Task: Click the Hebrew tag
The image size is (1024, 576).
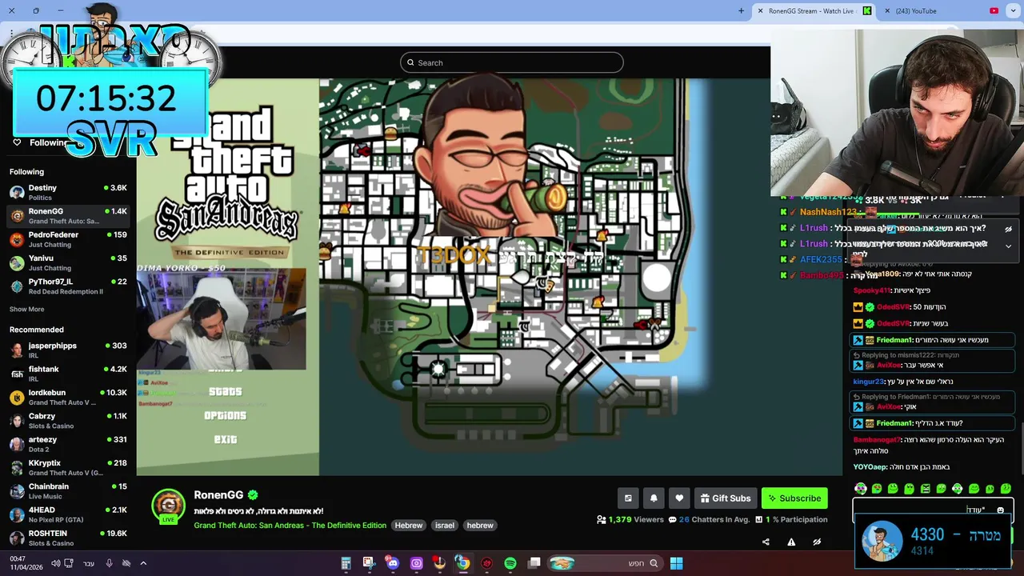Action: pos(408,526)
